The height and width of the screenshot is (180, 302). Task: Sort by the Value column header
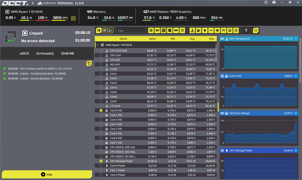[x=152, y=39]
